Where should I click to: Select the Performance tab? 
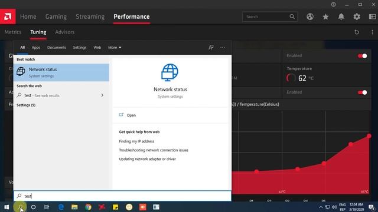[x=132, y=16]
